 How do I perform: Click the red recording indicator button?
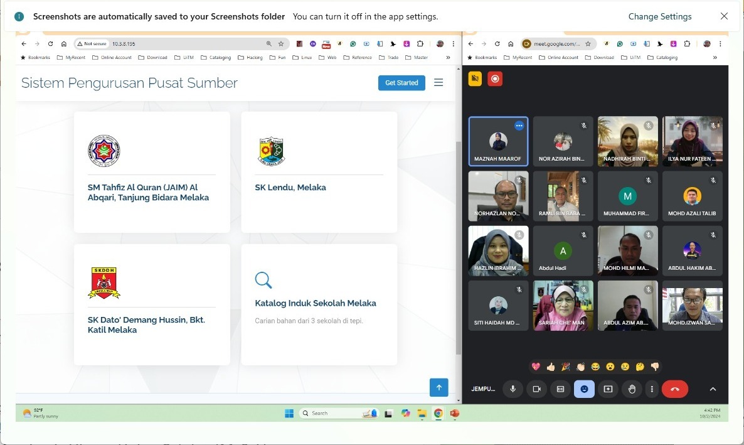pyautogui.click(x=495, y=79)
